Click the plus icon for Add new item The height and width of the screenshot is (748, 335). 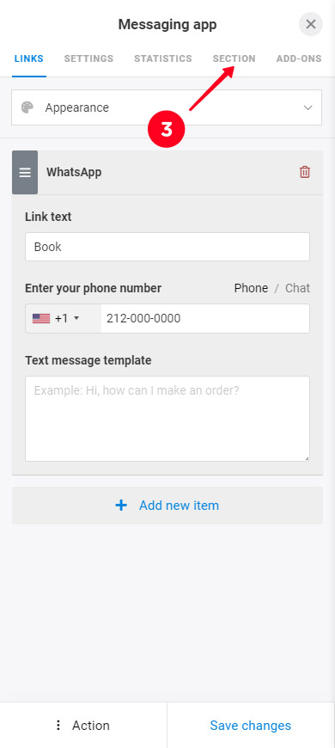pyautogui.click(x=121, y=506)
